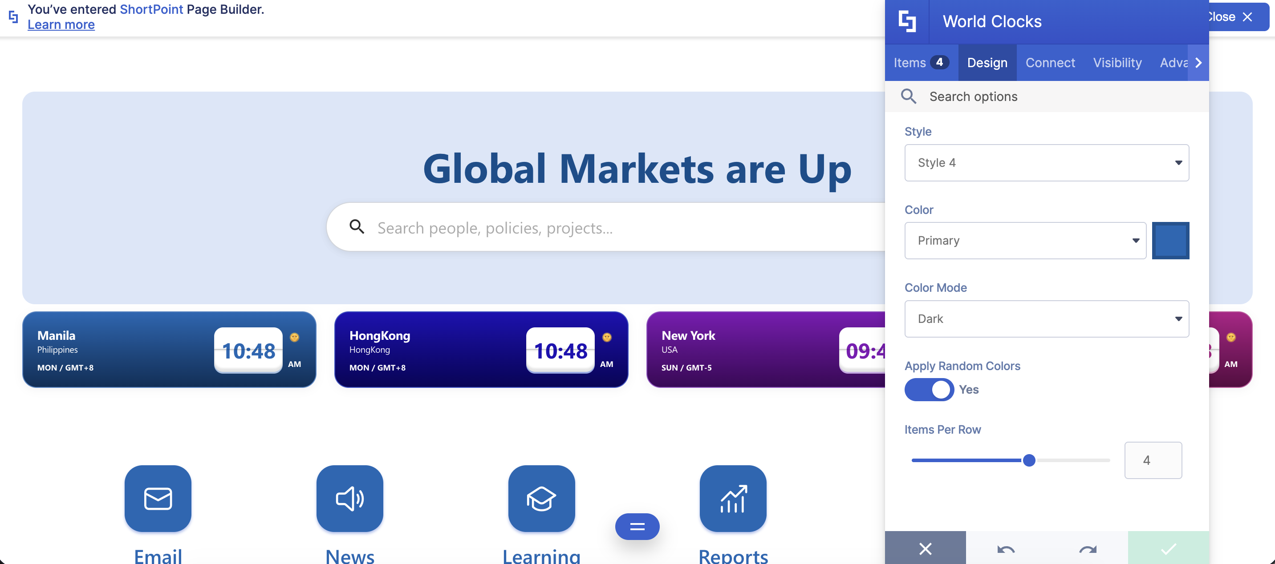Viewport: 1275px width, 564px height.
Task: Click the Email envelope icon tile
Action: pos(158,498)
